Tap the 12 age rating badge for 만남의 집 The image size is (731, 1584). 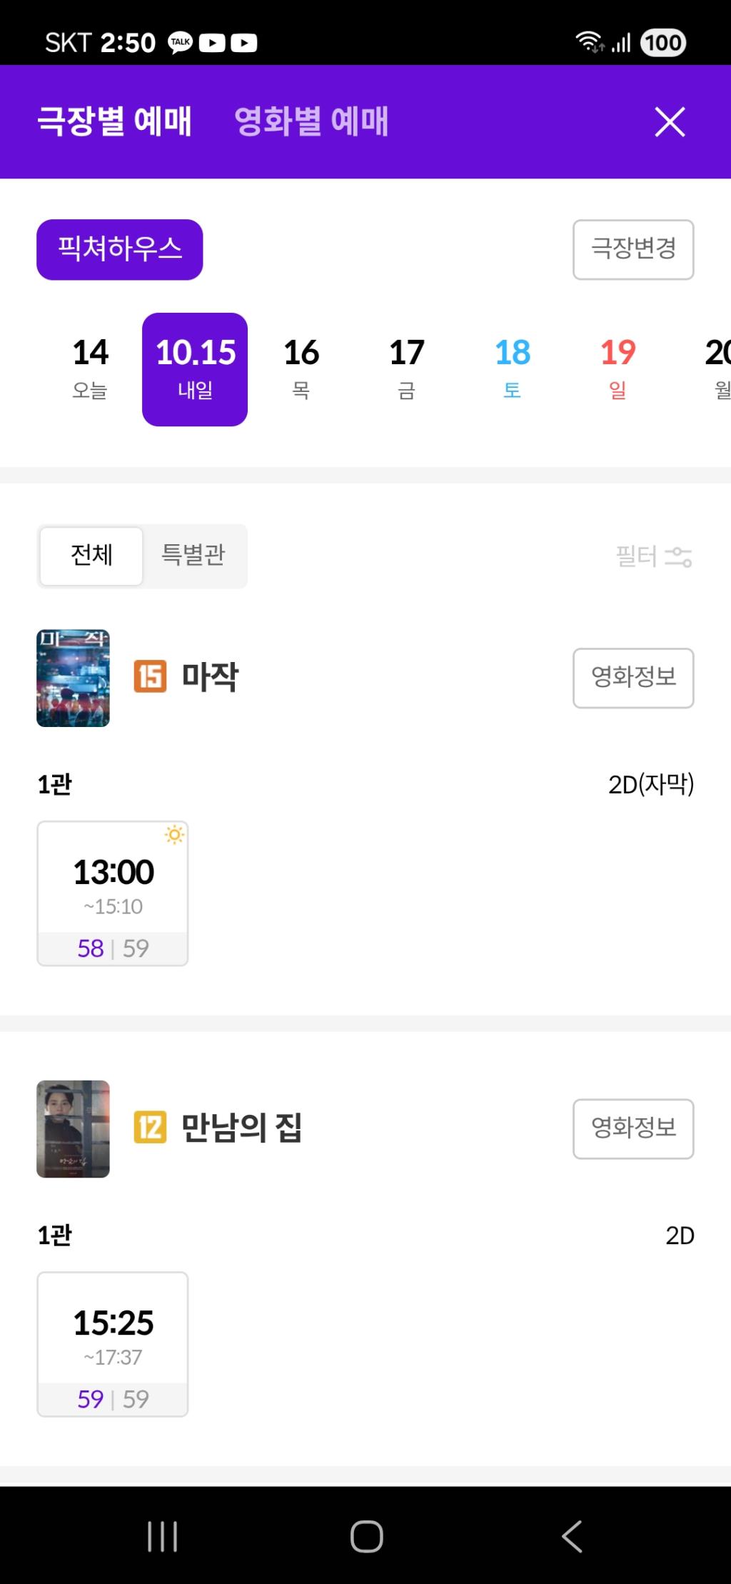pyautogui.click(x=150, y=1127)
